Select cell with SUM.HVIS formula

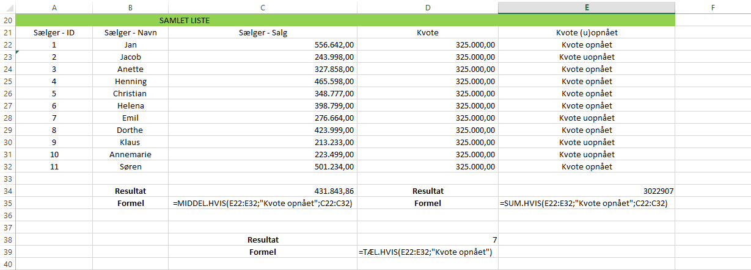coord(586,203)
